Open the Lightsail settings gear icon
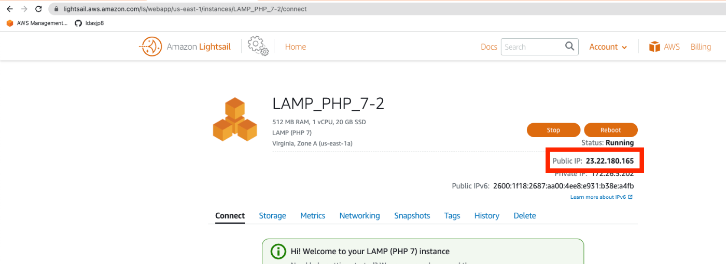The image size is (726, 264). (x=258, y=46)
